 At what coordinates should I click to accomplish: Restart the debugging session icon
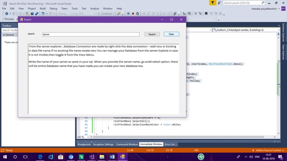coord(138,14)
